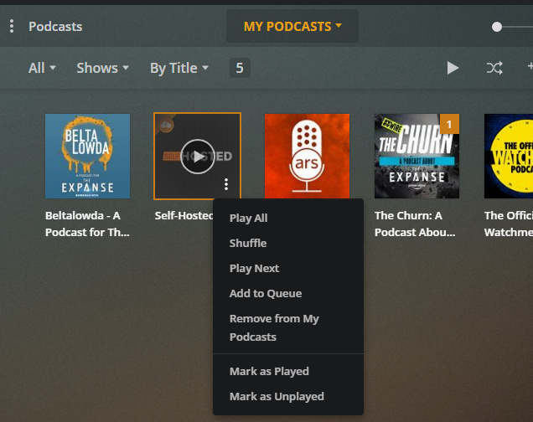Click the unplayed badge on The Churn

coord(449,124)
